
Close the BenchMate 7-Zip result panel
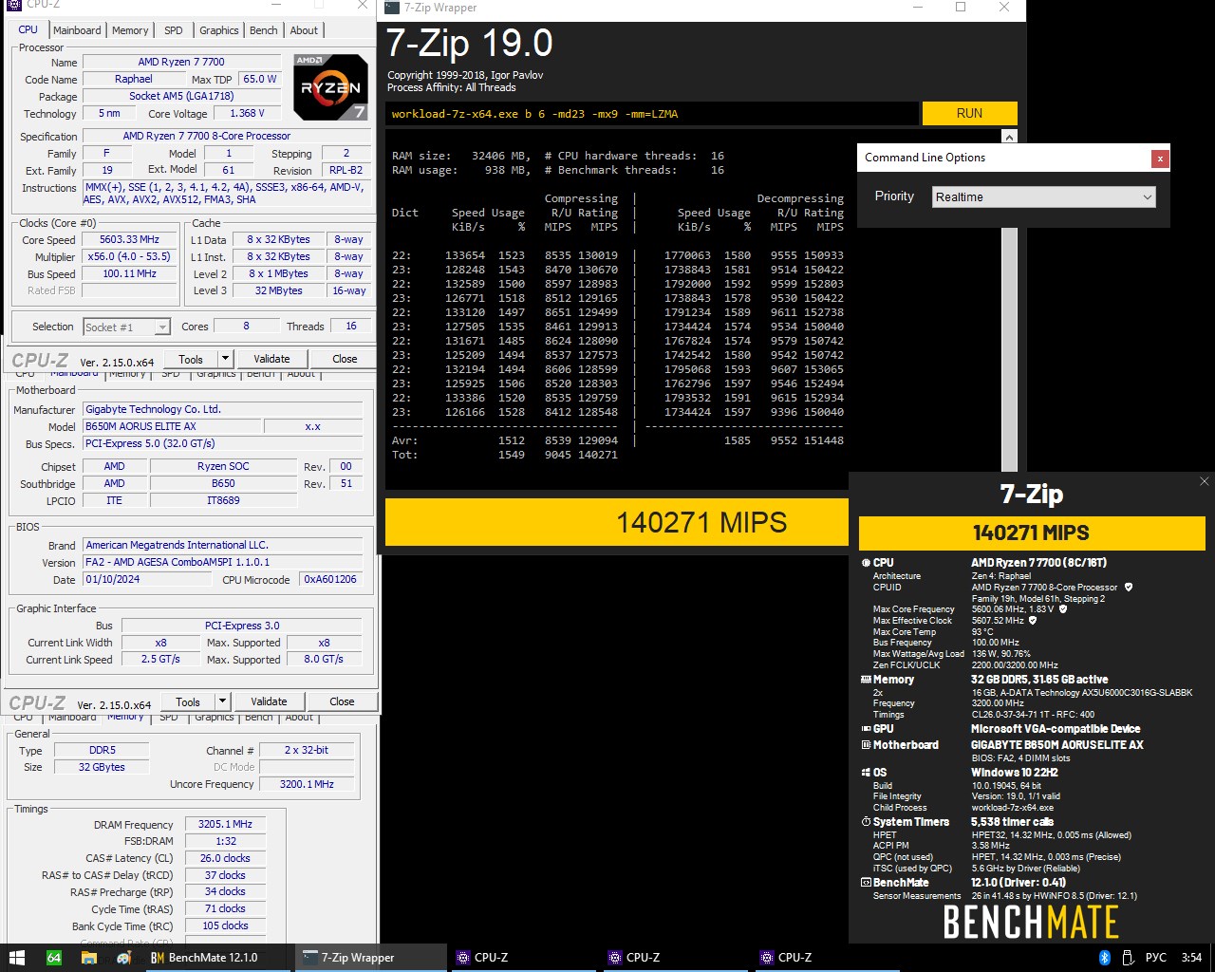pyautogui.click(x=1205, y=482)
